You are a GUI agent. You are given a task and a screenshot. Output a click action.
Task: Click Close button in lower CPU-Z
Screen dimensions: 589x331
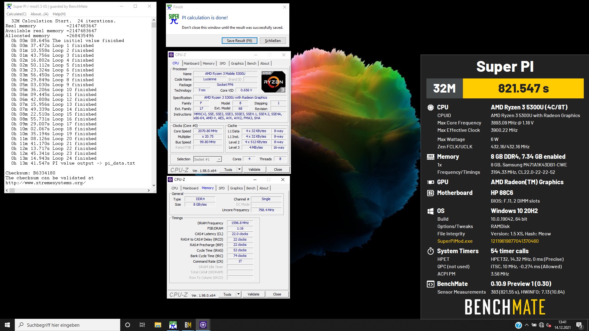point(277,295)
